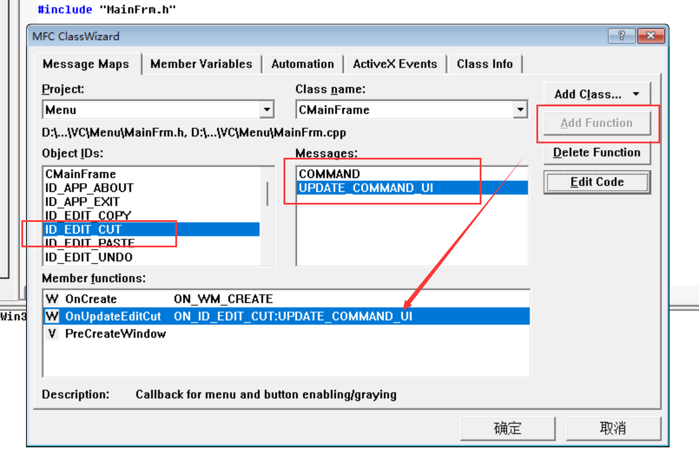Select the PreCreateWindow member function
The height and width of the screenshot is (471, 699).
(286, 333)
